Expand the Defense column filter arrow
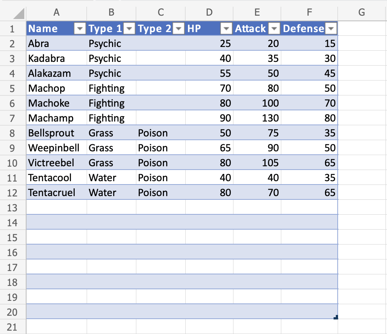 pos(331,29)
